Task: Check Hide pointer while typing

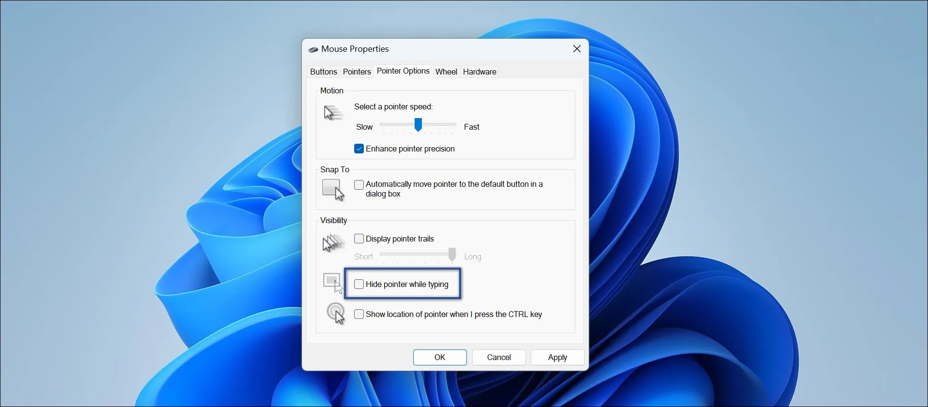Action: tap(359, 284)
